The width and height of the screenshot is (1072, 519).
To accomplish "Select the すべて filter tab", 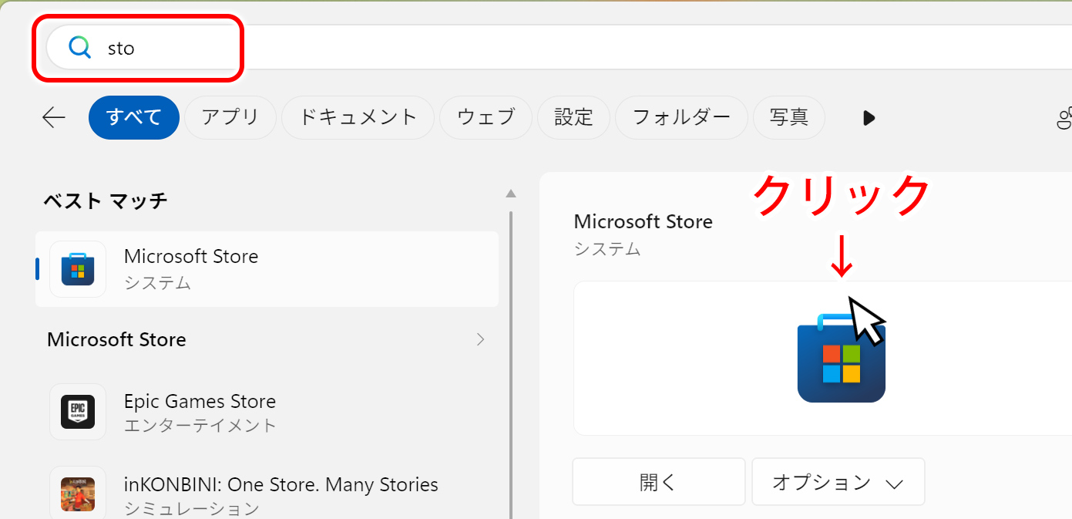I will click(x=134, y=117).
